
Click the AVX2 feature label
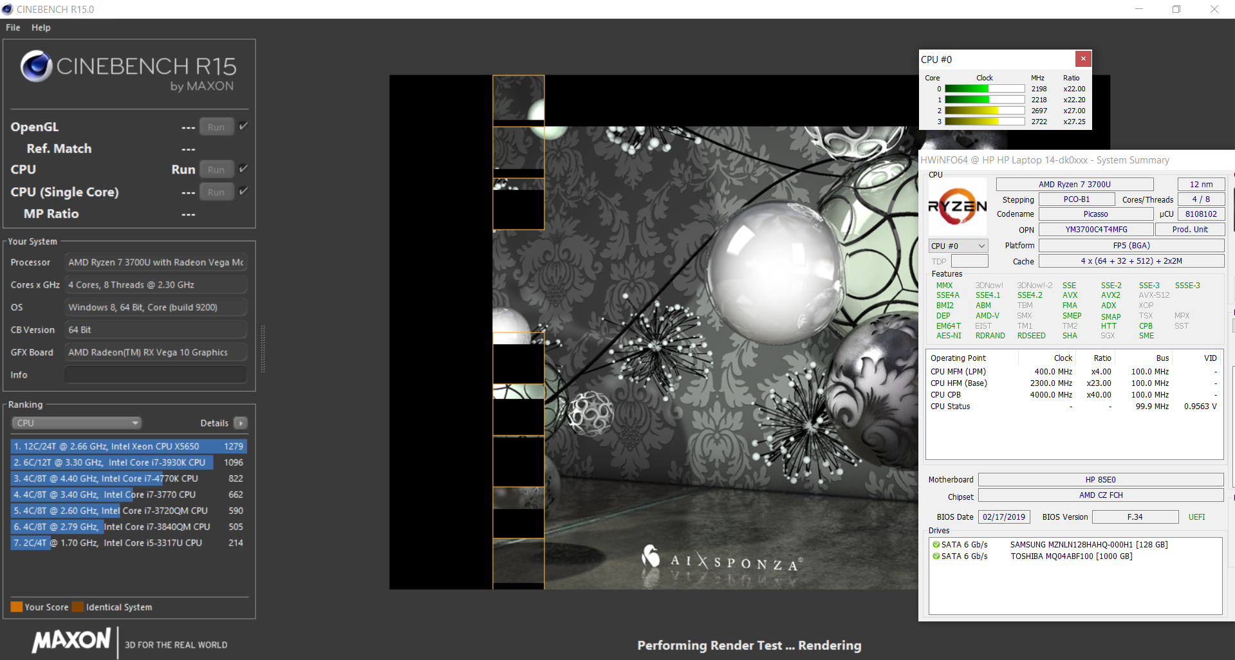[1110, 295]
